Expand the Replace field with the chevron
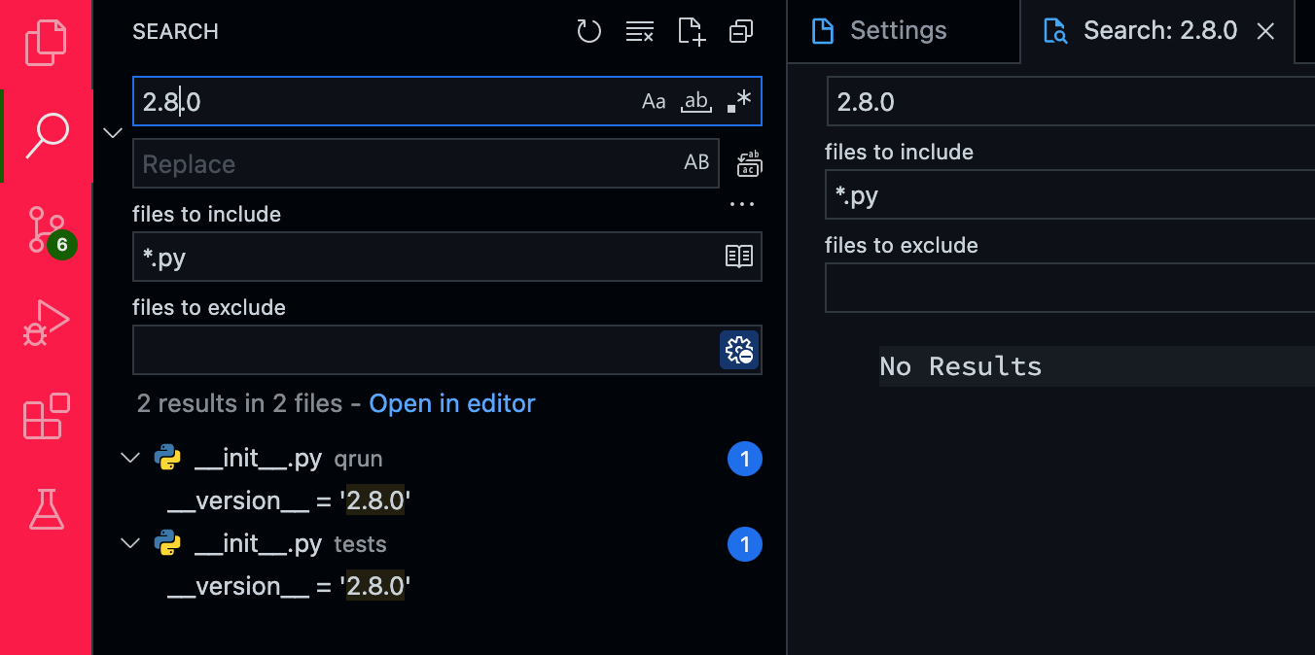Viewport: 1315px width, 655px height. [112, 132]
